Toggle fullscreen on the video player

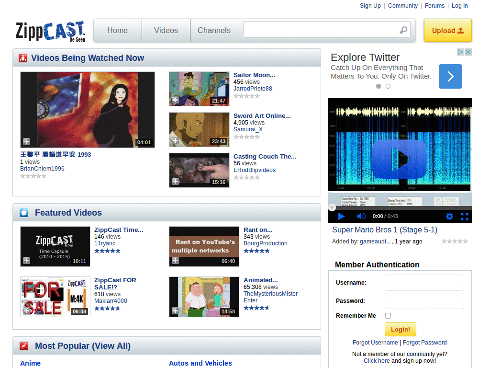point(465,216)
